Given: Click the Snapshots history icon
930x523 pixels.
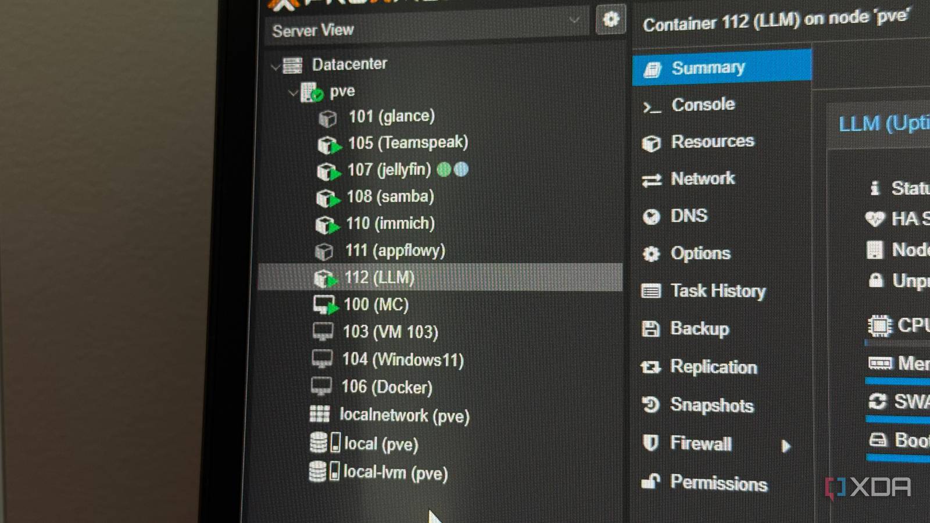Looking at the screenshot, I should (x=650, y=404).
